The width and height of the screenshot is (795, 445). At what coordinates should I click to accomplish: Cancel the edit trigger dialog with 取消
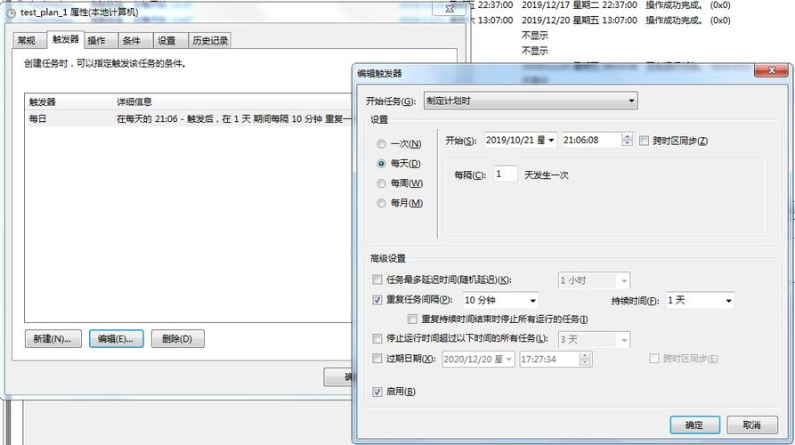tap(752, 425)
